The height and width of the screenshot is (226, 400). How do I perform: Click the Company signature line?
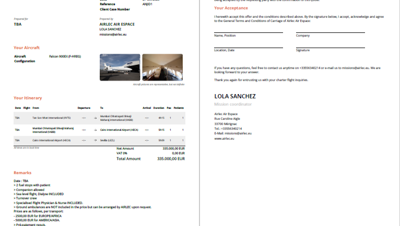[x=330, y=32]
